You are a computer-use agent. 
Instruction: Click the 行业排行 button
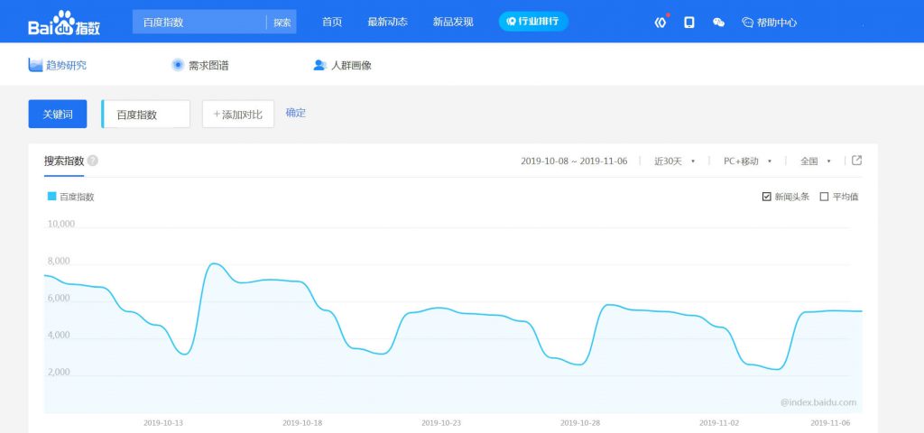[533, 21]
